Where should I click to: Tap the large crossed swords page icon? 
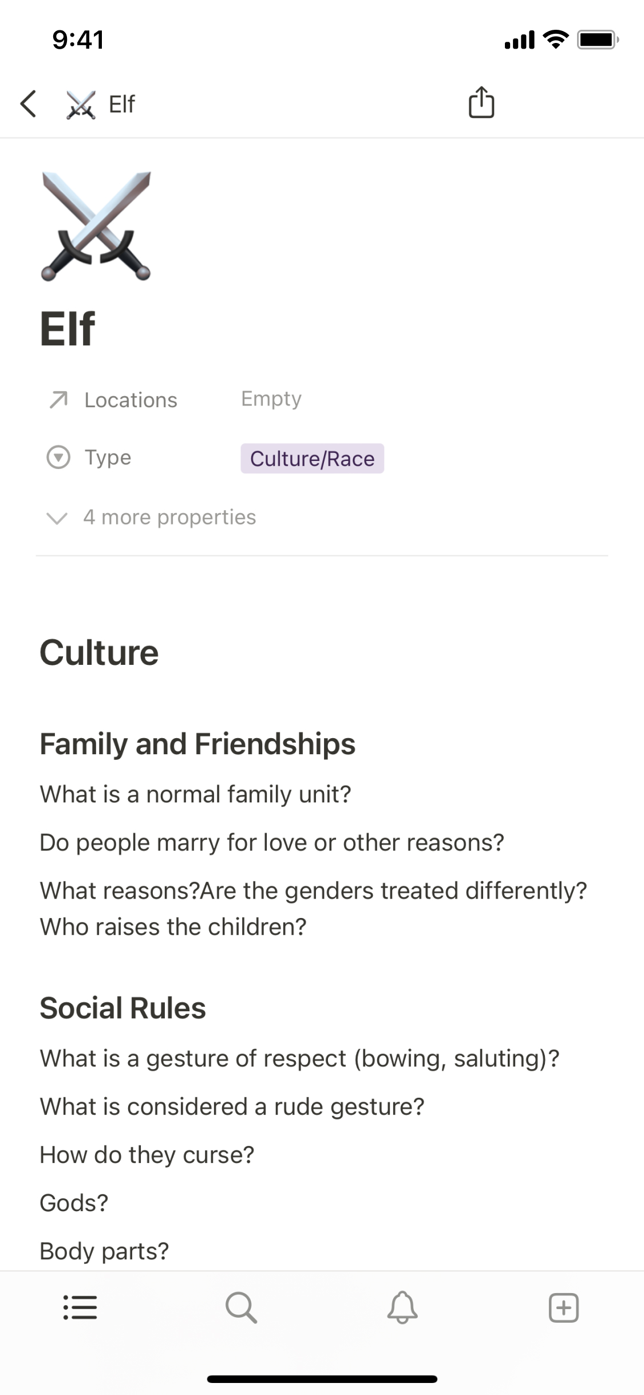click(96, 226)
